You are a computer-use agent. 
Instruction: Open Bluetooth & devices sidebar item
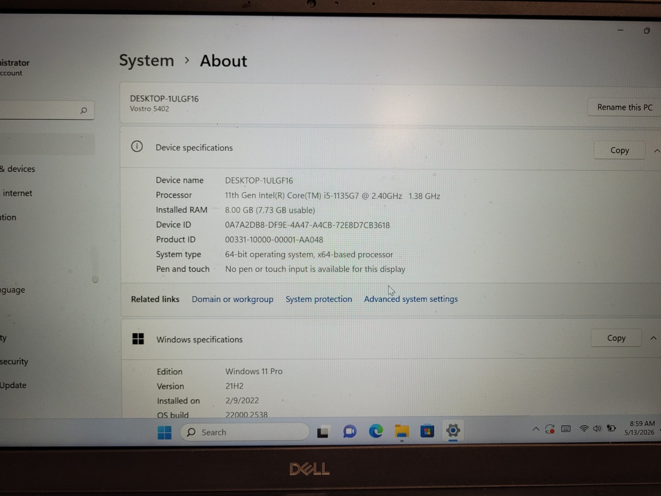coord(17,169)
